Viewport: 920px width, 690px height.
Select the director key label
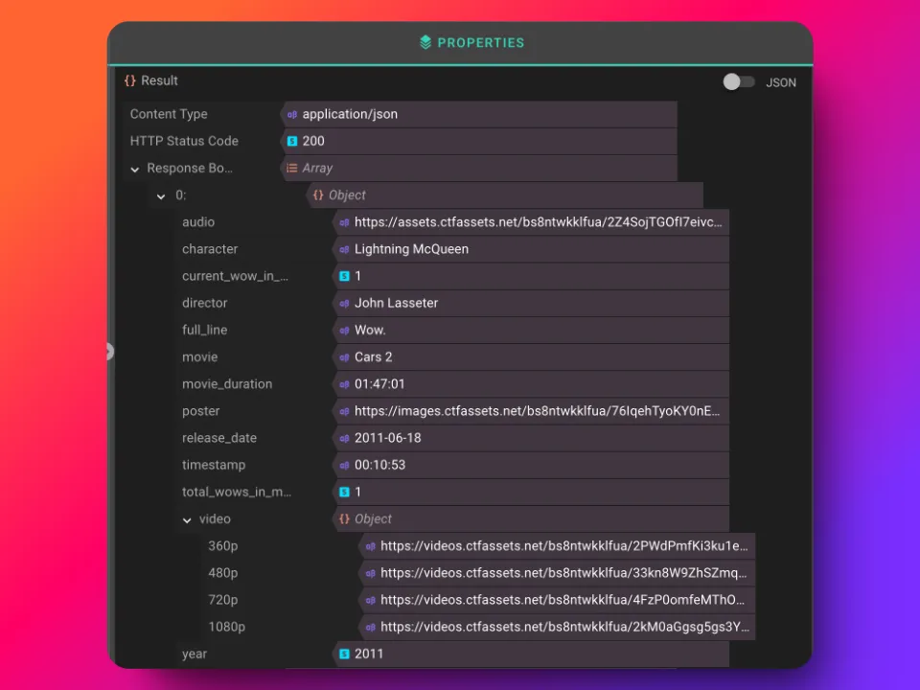pyautogui.click(x=205, y=303)
